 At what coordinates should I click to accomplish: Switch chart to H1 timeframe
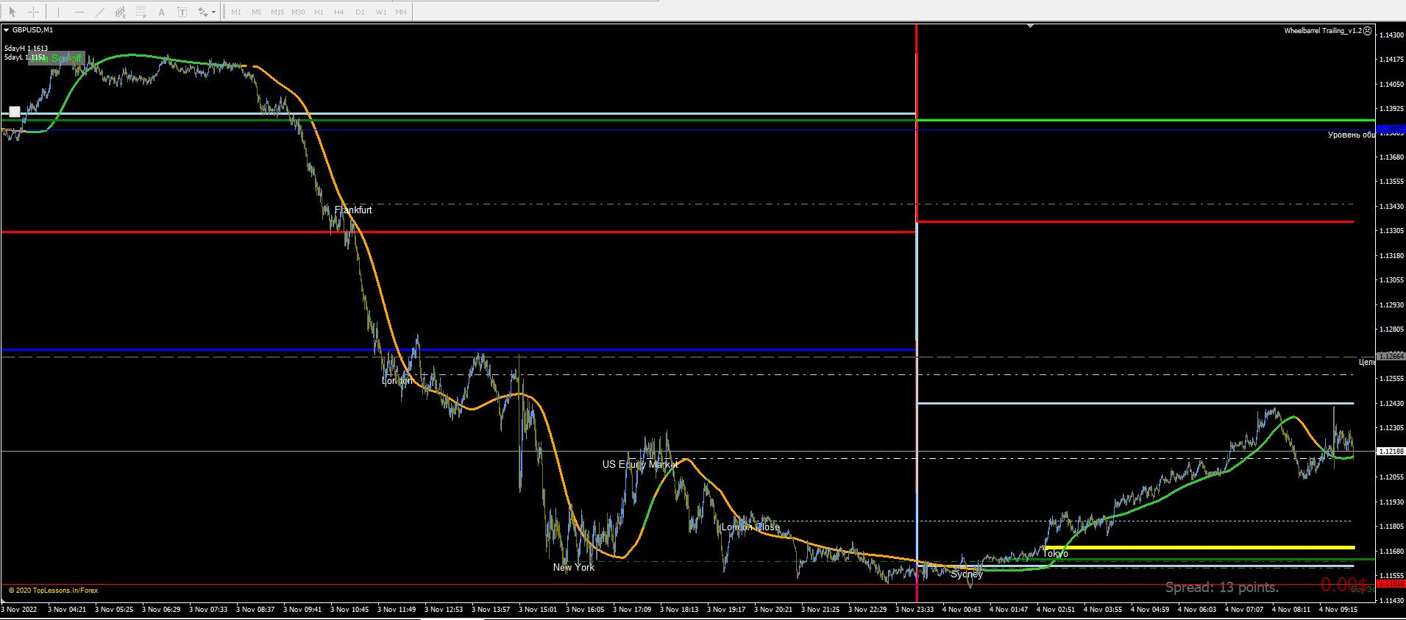pos(319,12)
